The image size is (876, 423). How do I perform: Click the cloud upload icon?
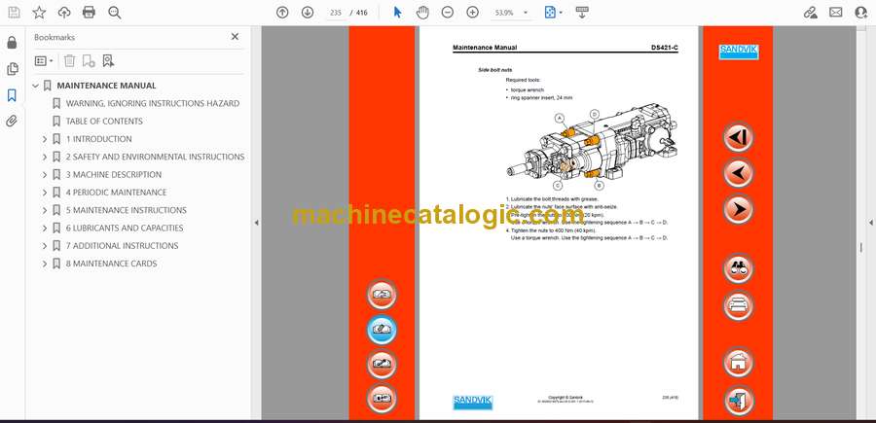[64, 13]
